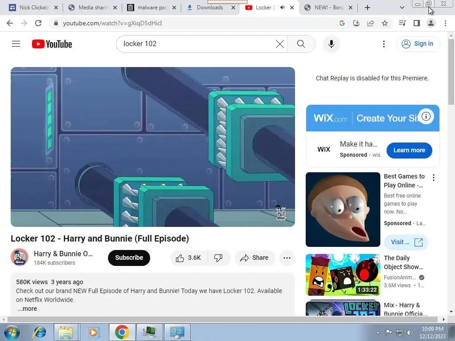This screenshot has height=341, width=455.
Task: Go forward in browser history
Action: point(24,23)
